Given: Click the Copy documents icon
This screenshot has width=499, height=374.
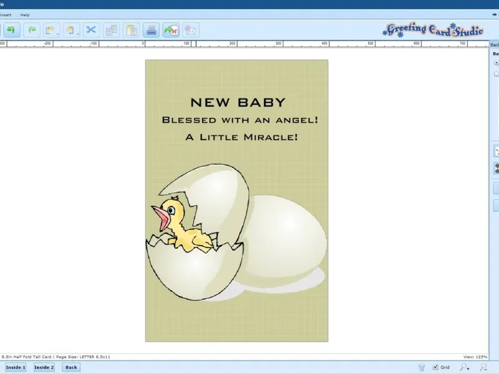Looking at the screenshot, I should tap(112, 30).
